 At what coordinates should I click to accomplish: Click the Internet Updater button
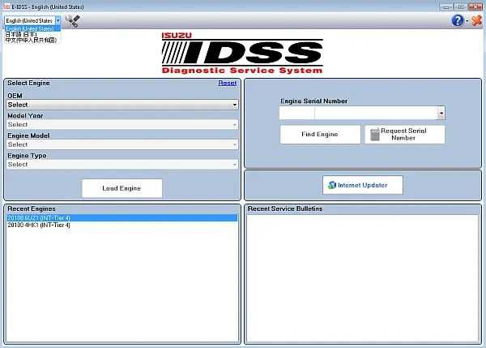click(x=363, y=185)
